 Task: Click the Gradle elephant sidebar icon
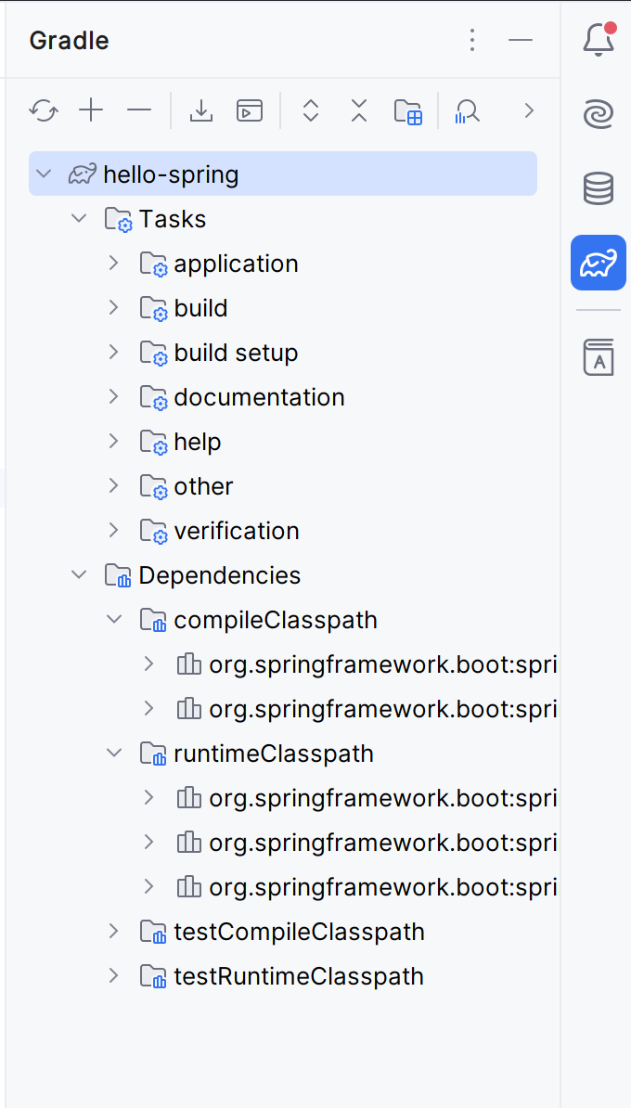pos(599,263)
